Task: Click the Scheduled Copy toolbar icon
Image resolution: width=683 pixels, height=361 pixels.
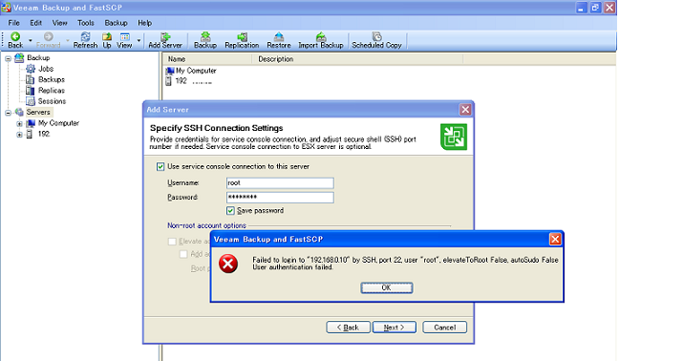Action: pos(376,40)
